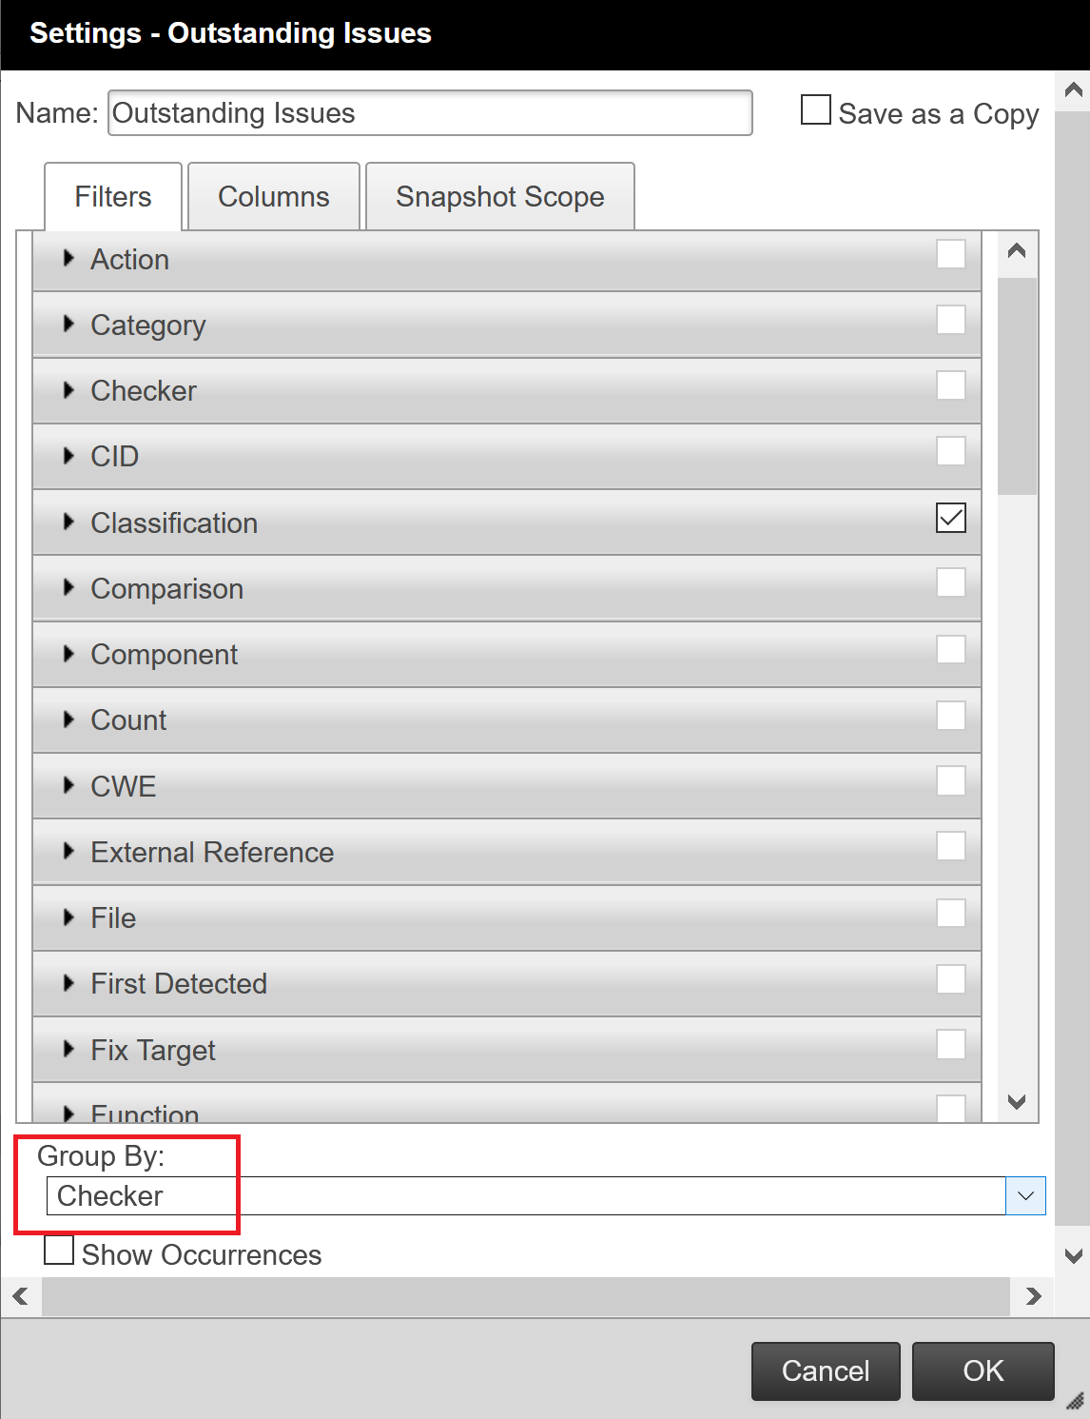Check the First Detected filter checkbox
Image resolution: width=1090 pixels, height=1419 pixels.
951,978
